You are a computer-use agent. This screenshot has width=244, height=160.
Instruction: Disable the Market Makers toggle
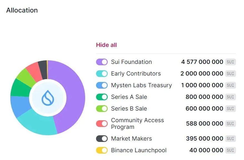coord(102,139)
